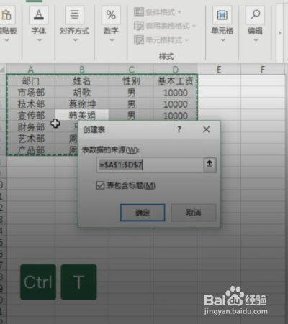Select the 男 cell in 蔡徐坤 row
The width and height of the screenshot is (288, 324).
tap(131, 104)
